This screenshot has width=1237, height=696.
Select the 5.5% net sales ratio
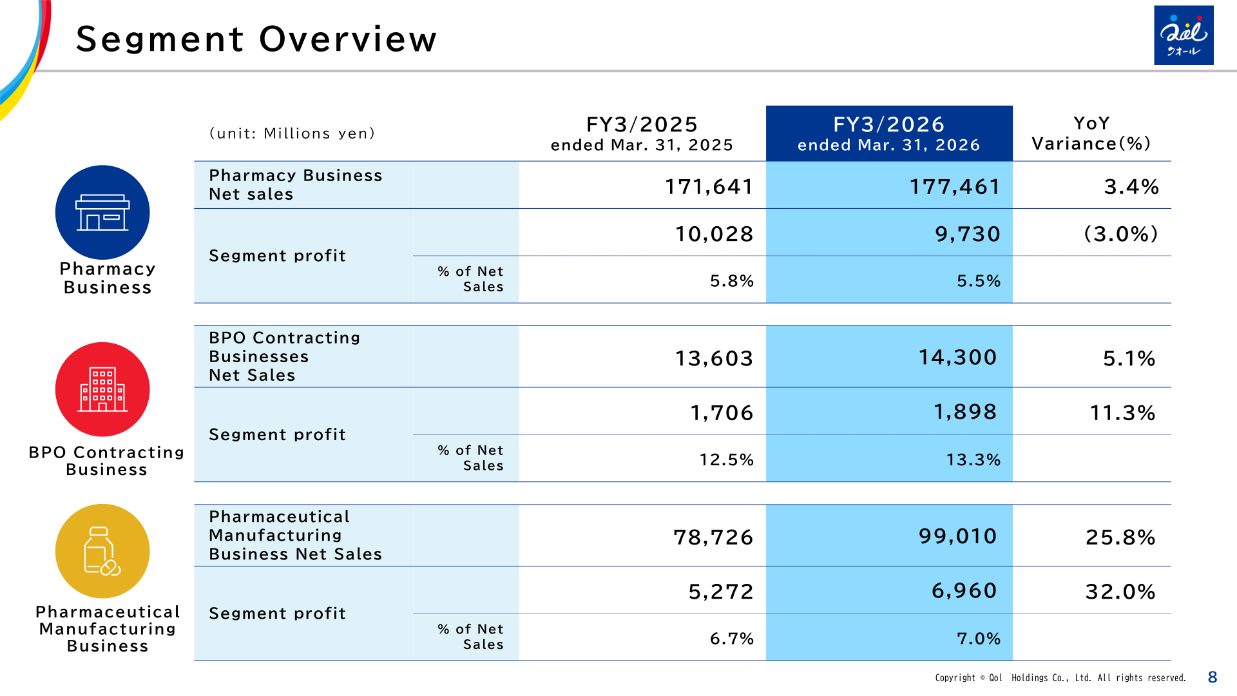coord(979,281)
